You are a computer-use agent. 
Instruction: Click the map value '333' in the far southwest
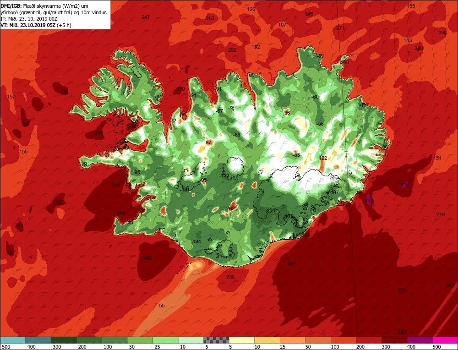pyautogui.click(x=19, y=225)
